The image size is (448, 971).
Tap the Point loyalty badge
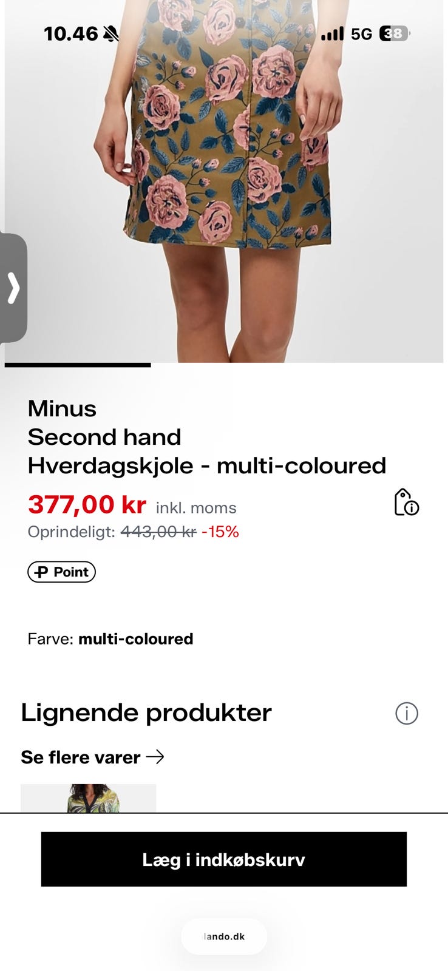61,572
